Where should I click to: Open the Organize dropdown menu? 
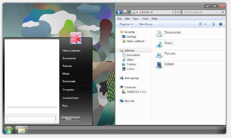tap(126, 24)
